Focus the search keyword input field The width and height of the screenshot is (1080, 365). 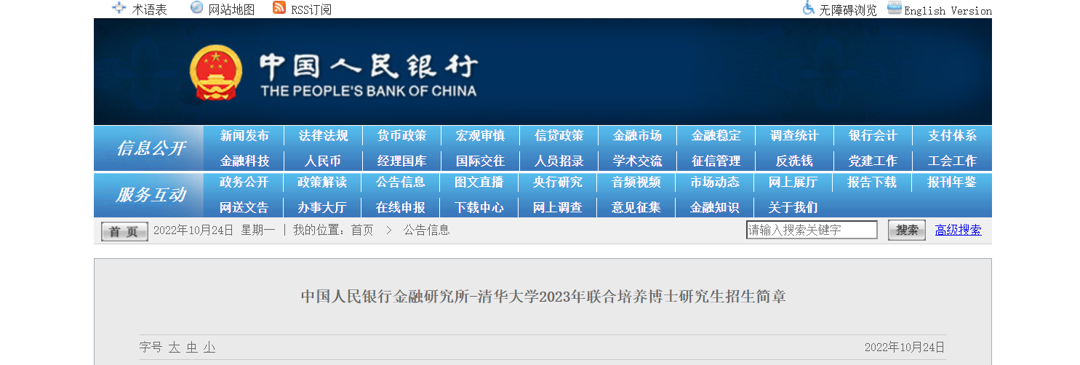812,230
